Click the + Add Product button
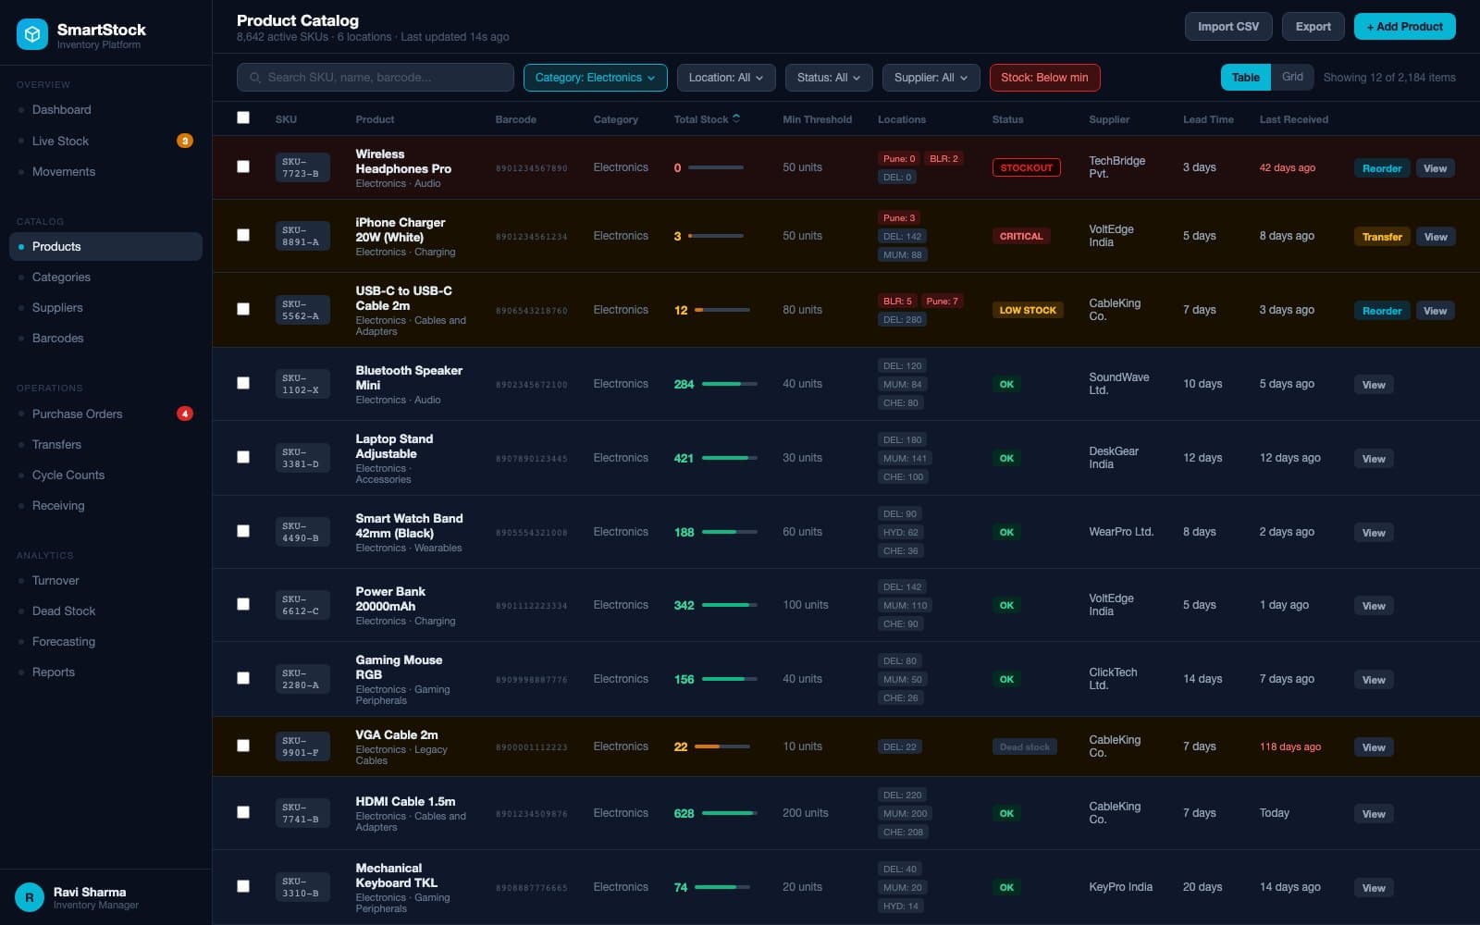Viewport: 1480px width, 925px height. point(1404,27)
